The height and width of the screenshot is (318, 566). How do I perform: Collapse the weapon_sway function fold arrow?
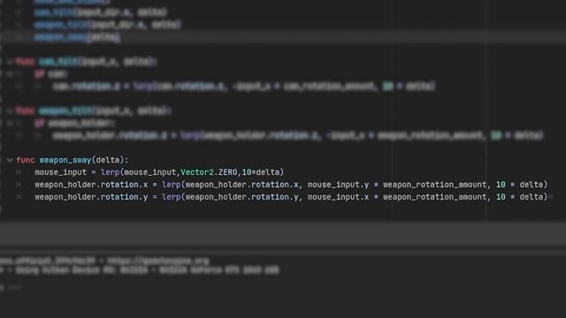pyautogui.click(x=10, y=160)
